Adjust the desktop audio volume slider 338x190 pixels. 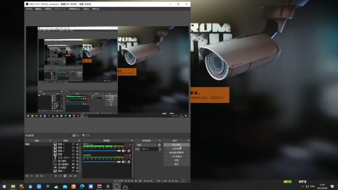pyautogui.click(x=102, y=162)
